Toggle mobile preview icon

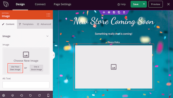48,95
